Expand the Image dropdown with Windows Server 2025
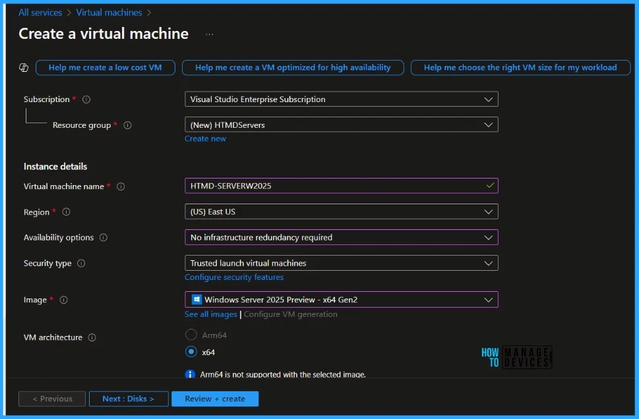639x419 pixels. point(342,299)
